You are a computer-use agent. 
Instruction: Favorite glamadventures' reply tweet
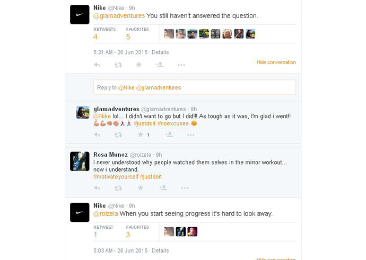(x=141, y=135)
